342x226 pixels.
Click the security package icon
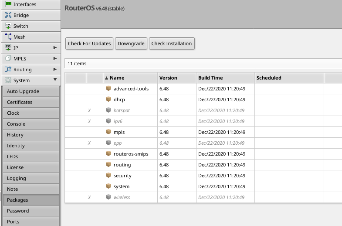[108, 175]
